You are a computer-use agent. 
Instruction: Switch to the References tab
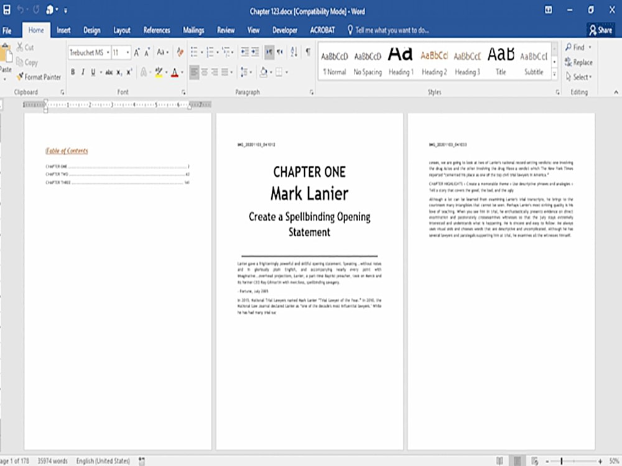point(157,30)
